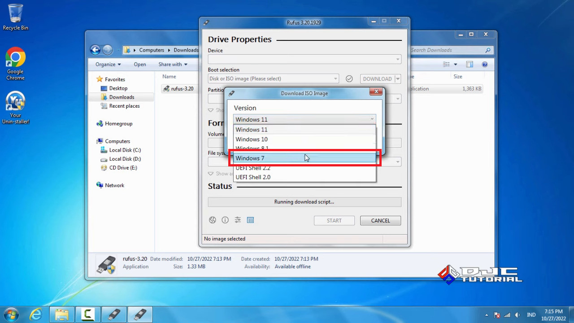Screen dimensions: 574x323
Task: Launch Google Chrome from the desktop
Action: (x=15, y=64)
